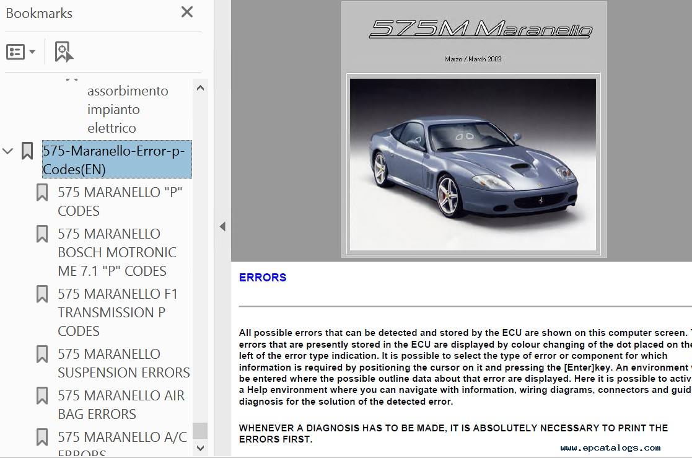This screenshot has height=458, width=692.
Task: Open the 575 MARANELLO SUSPENSION ERRORS bookmark
Action: coord(123,363)
